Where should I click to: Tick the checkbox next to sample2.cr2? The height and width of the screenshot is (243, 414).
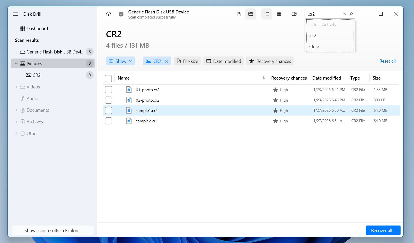(x=109, y=121)
